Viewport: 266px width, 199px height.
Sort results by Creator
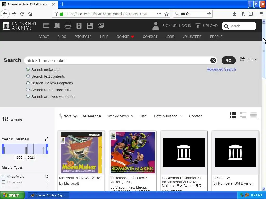click(x=195, y=116)
